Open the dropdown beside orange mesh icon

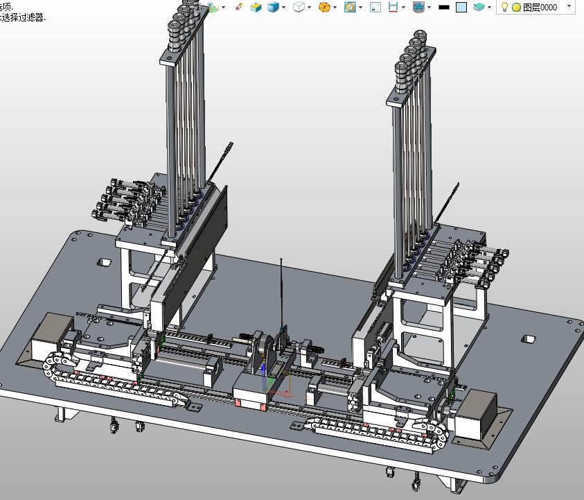tap(335, 7)
